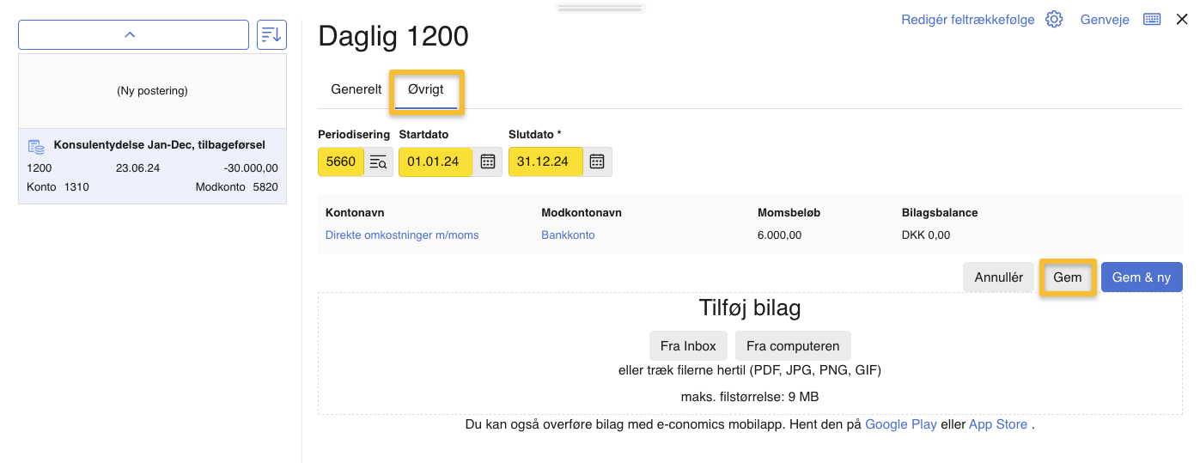Viewport: 1200px width, 463px height.
Task: Switch to the Generelt tab
Action: pos(356,89)
